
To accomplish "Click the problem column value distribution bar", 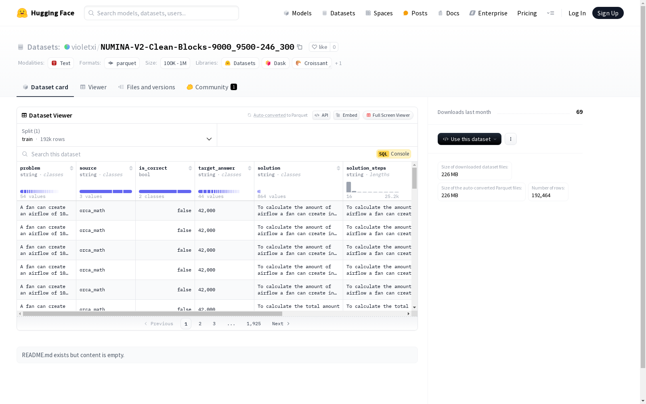I will pyautogui.click(x=39, y=191).
